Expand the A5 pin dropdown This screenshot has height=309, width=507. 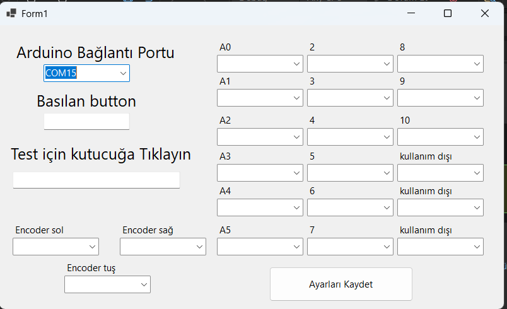coord(260,247)
